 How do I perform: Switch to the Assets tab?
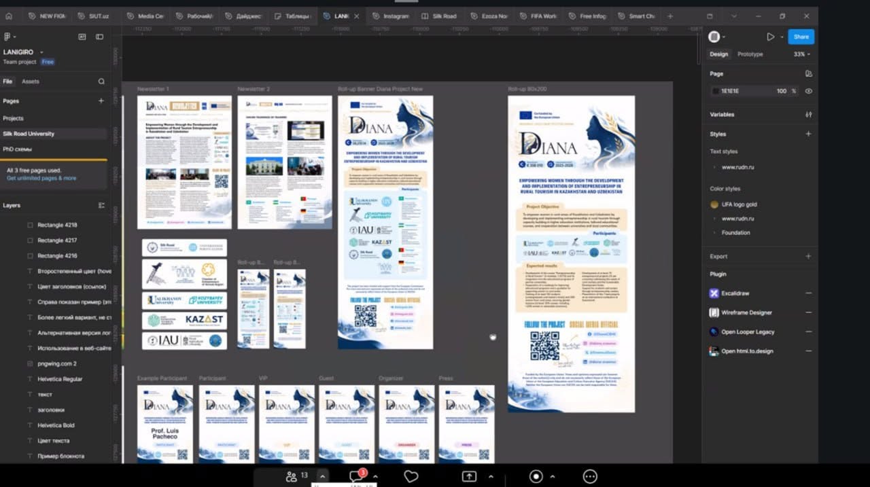pyautogui.click(x=31, y=82)
